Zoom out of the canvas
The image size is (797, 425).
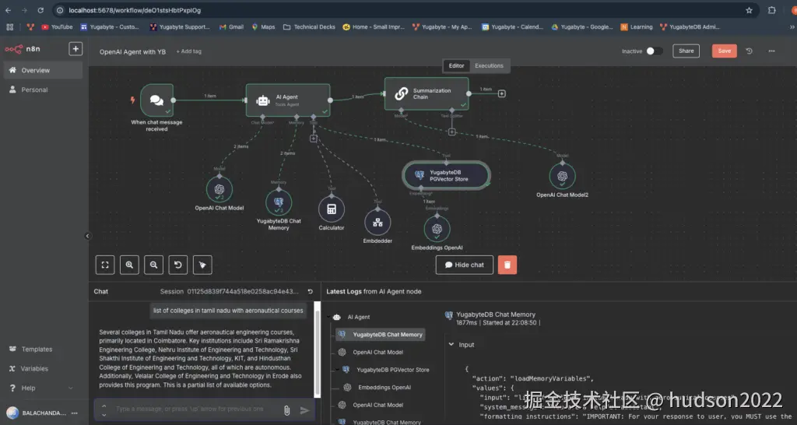[x=153, y=265]
